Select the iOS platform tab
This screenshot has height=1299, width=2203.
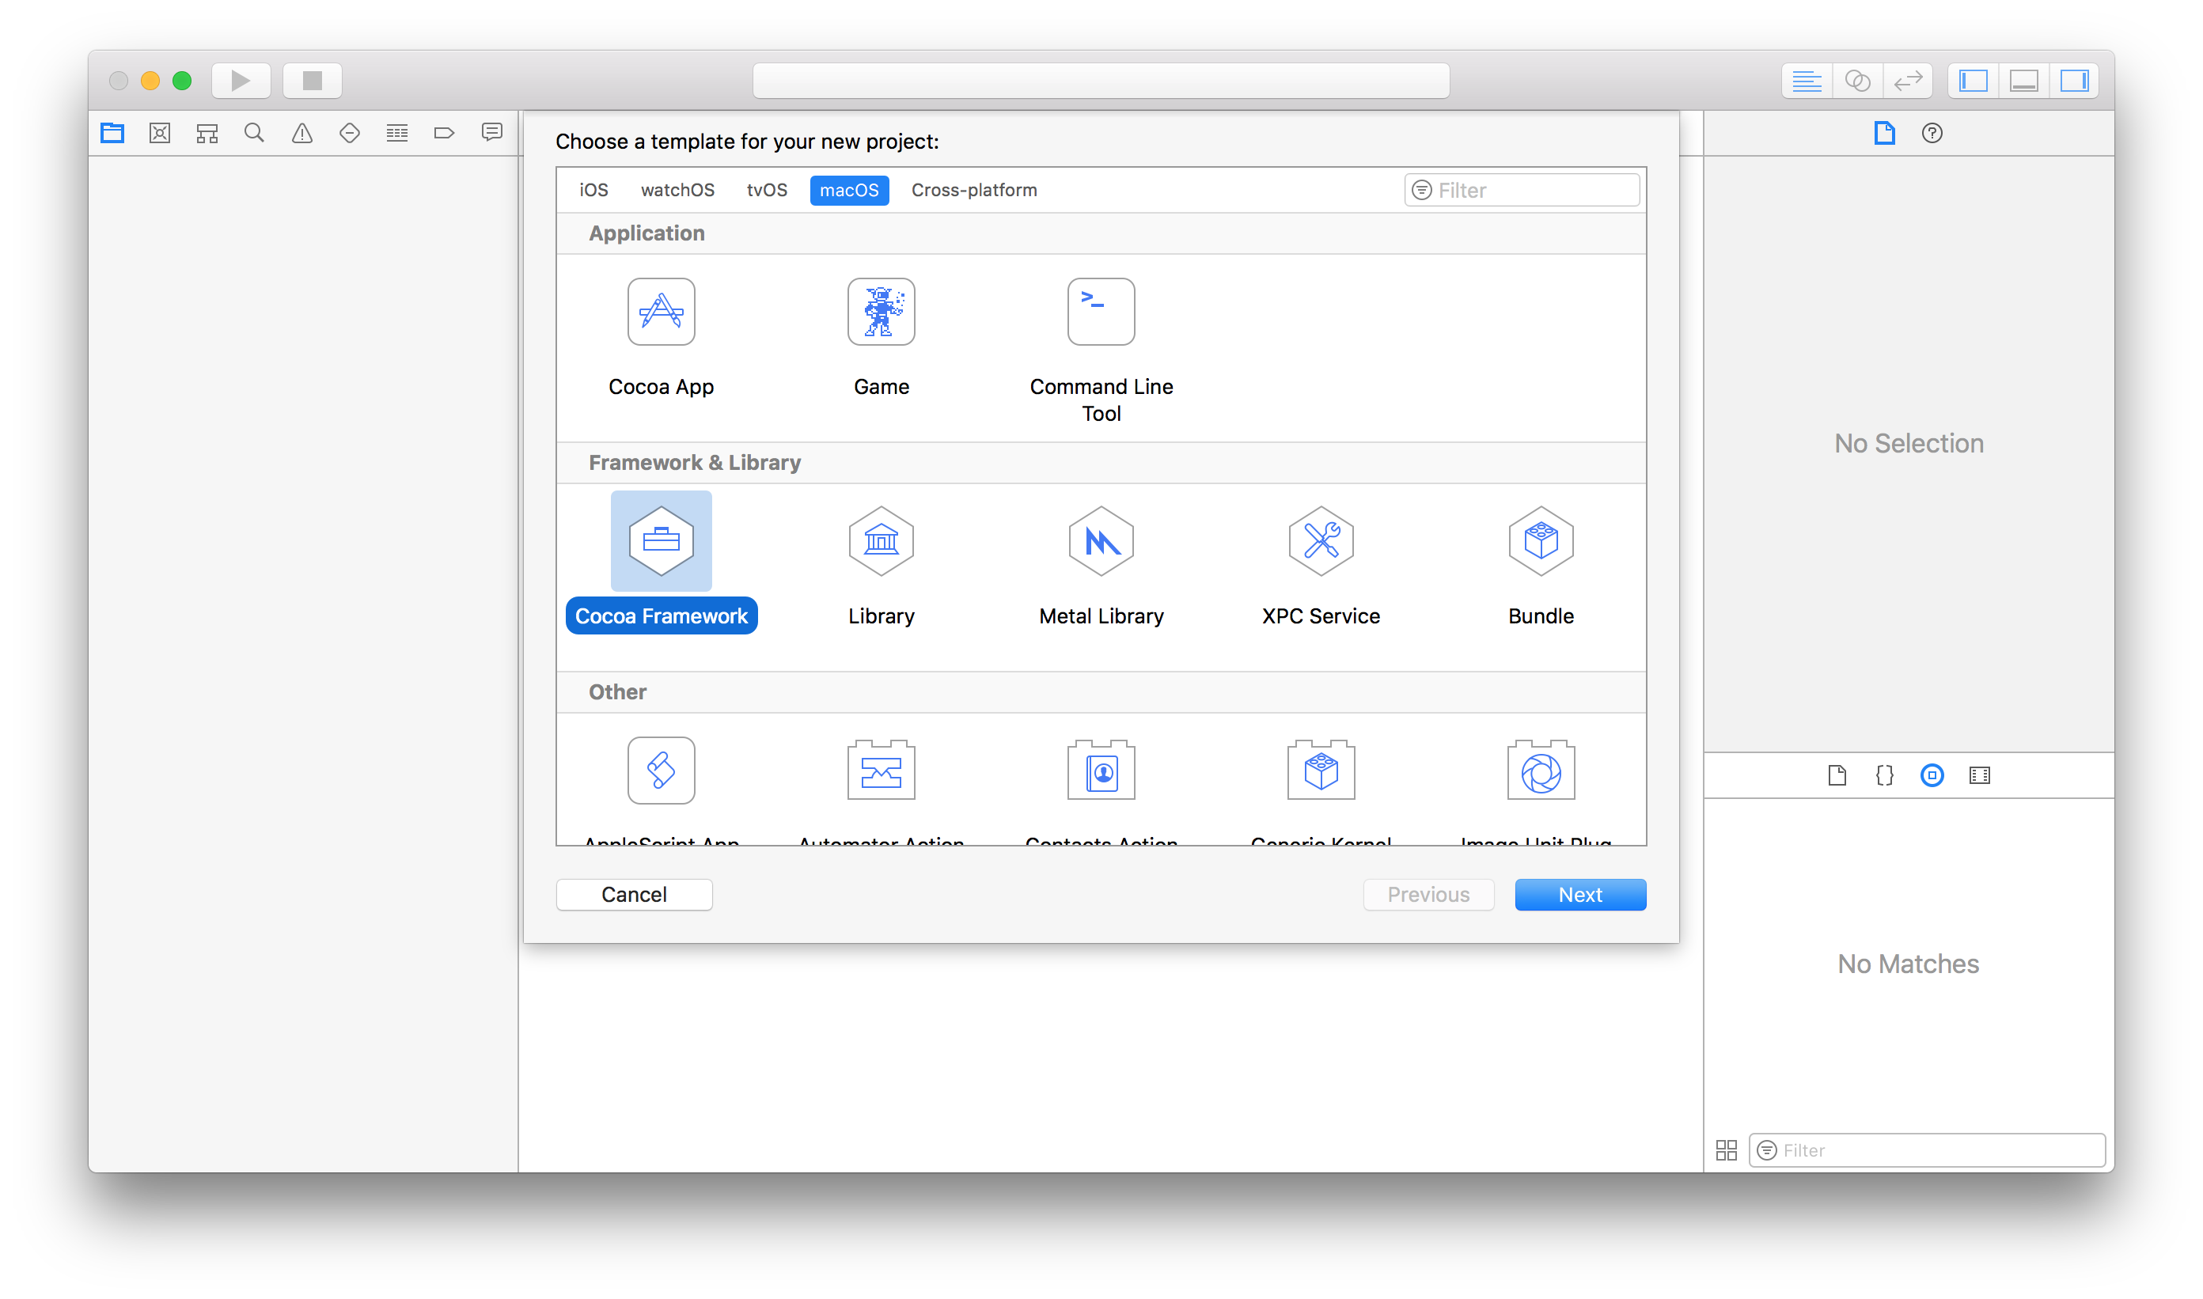pyautogui.click(x=593, y=190)
